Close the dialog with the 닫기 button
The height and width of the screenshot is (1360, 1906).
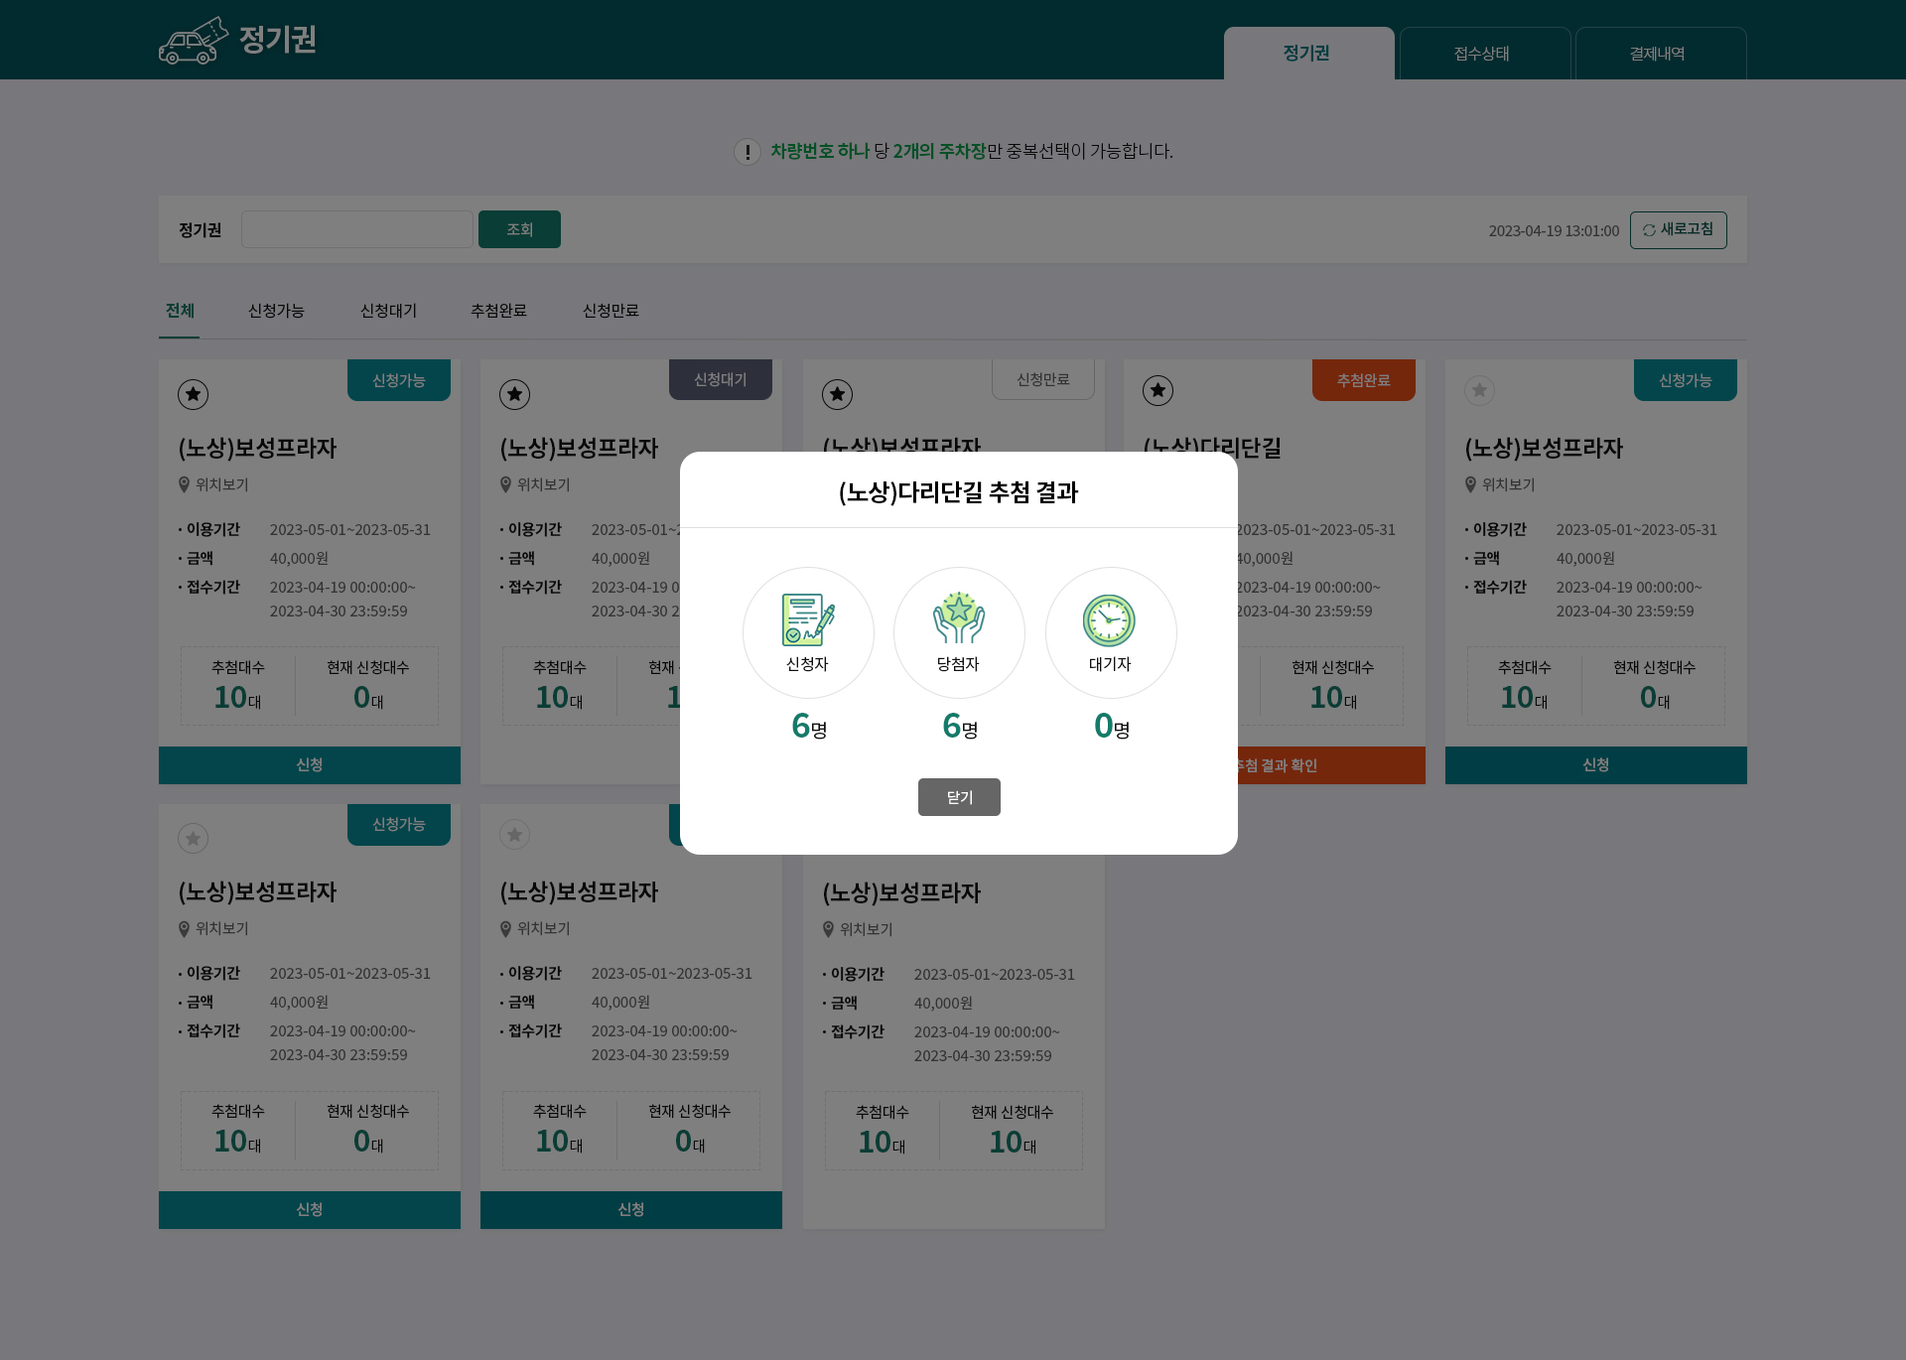pos(959,796)
